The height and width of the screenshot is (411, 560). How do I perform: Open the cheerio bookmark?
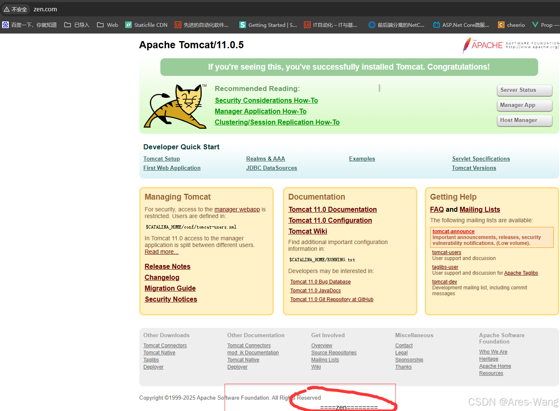(511, 25)
